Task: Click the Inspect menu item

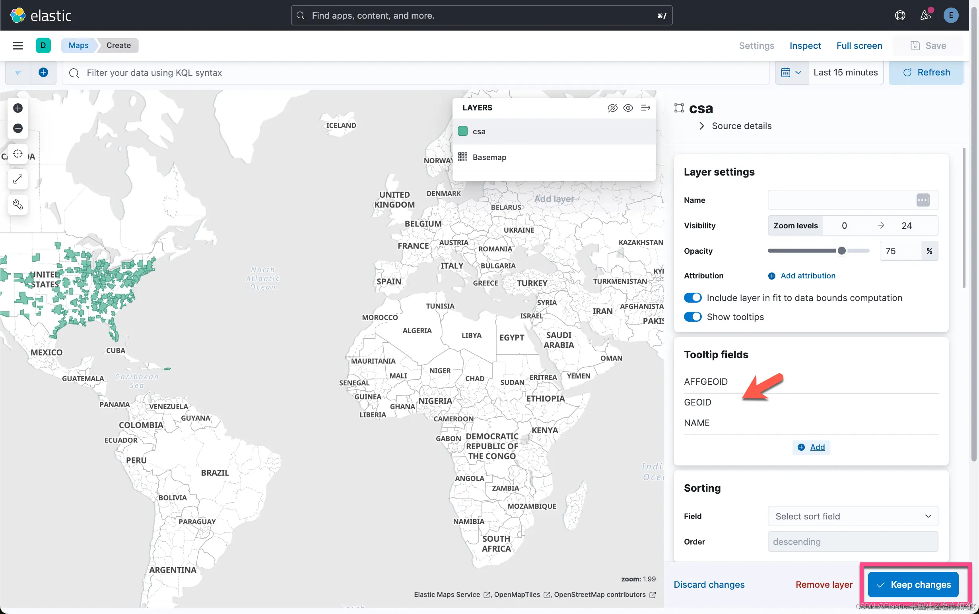Action: click(x=805, y=46)
